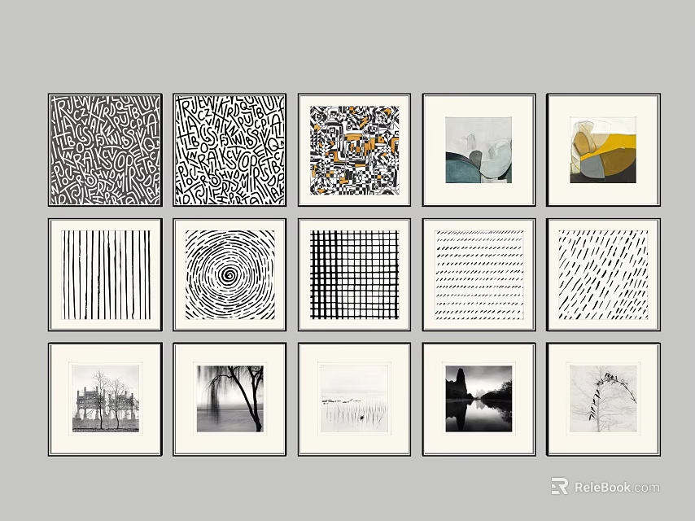
Task: Click the orange geometric abstract framed print
Action: 354,150
